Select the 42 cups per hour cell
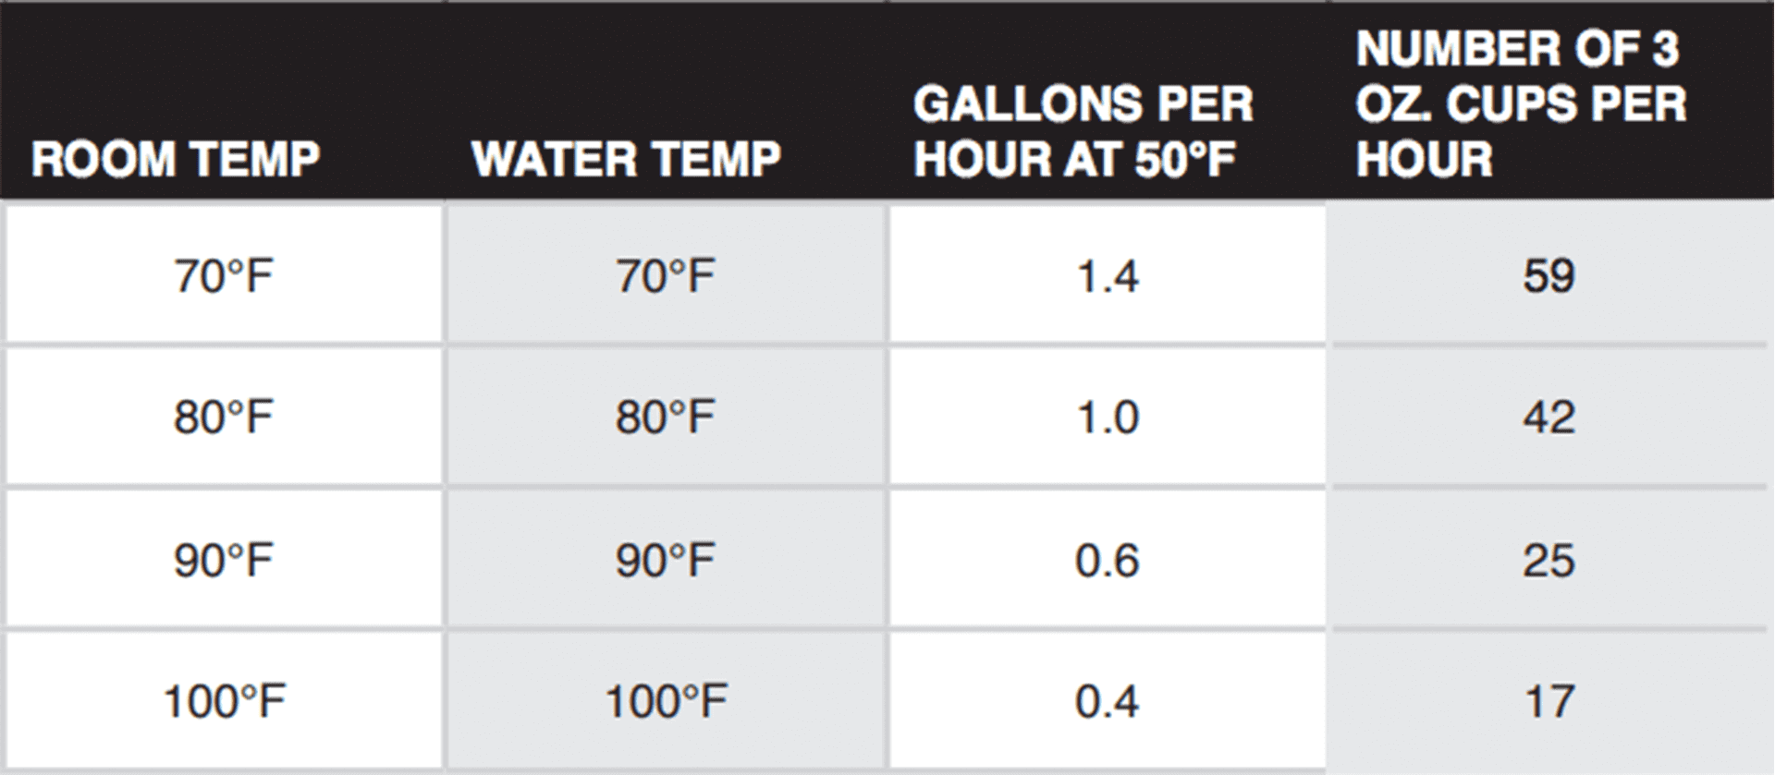 click(x=1549, y=418)
